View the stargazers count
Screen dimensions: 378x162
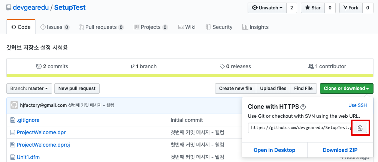click(330, 8)
